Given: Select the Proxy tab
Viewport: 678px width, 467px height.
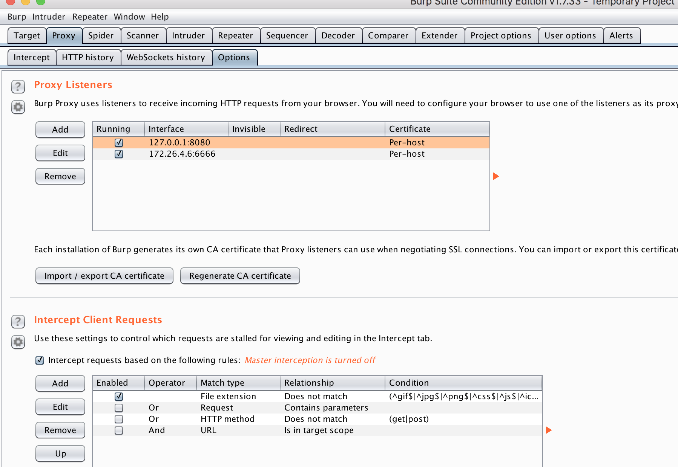Looking at the screenshot, I should [x=64, y=35].
